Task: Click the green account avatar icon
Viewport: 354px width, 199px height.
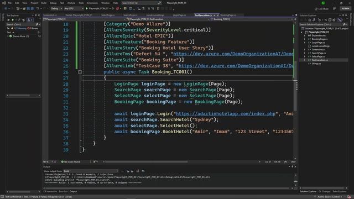Action: tap(323, 3)
